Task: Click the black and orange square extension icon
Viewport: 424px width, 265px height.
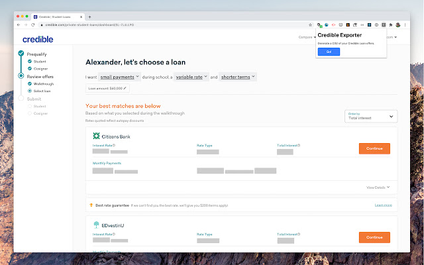Action: 348,25
